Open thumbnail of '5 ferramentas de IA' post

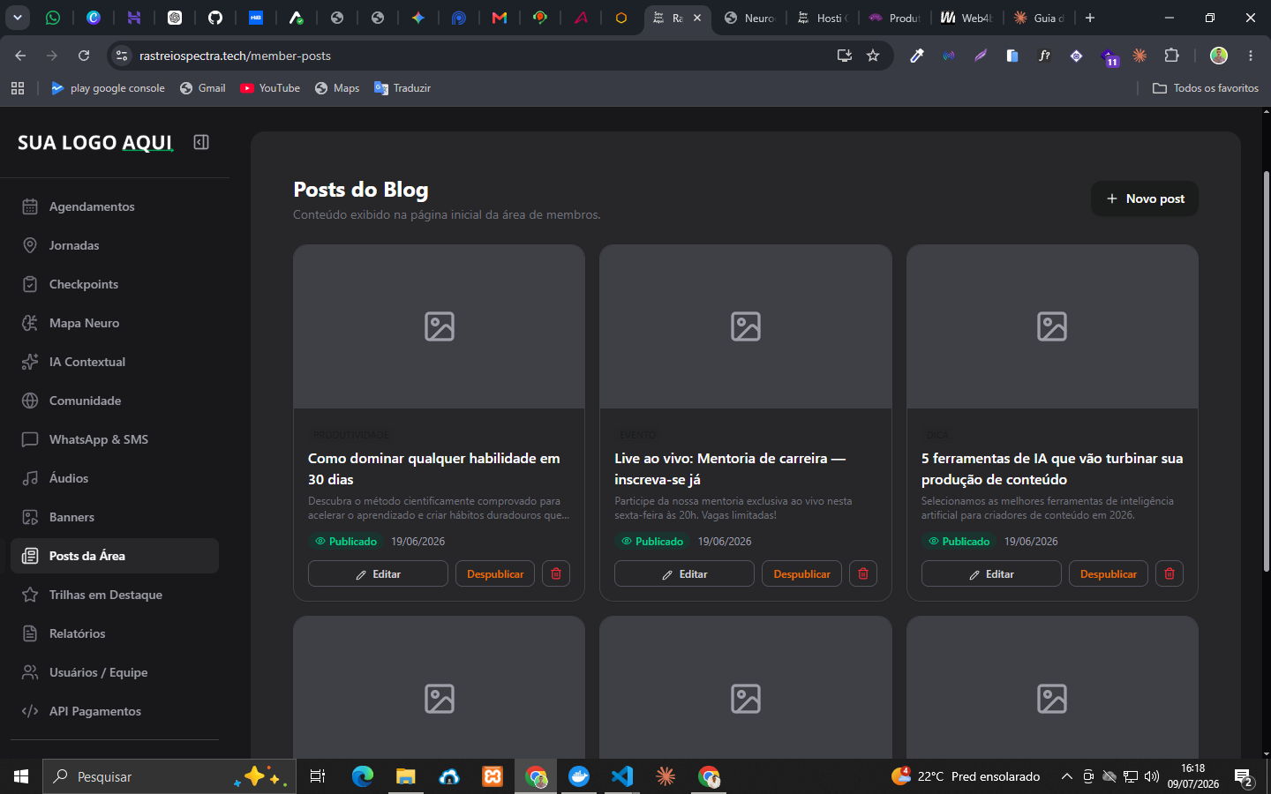coord(1052,326)
